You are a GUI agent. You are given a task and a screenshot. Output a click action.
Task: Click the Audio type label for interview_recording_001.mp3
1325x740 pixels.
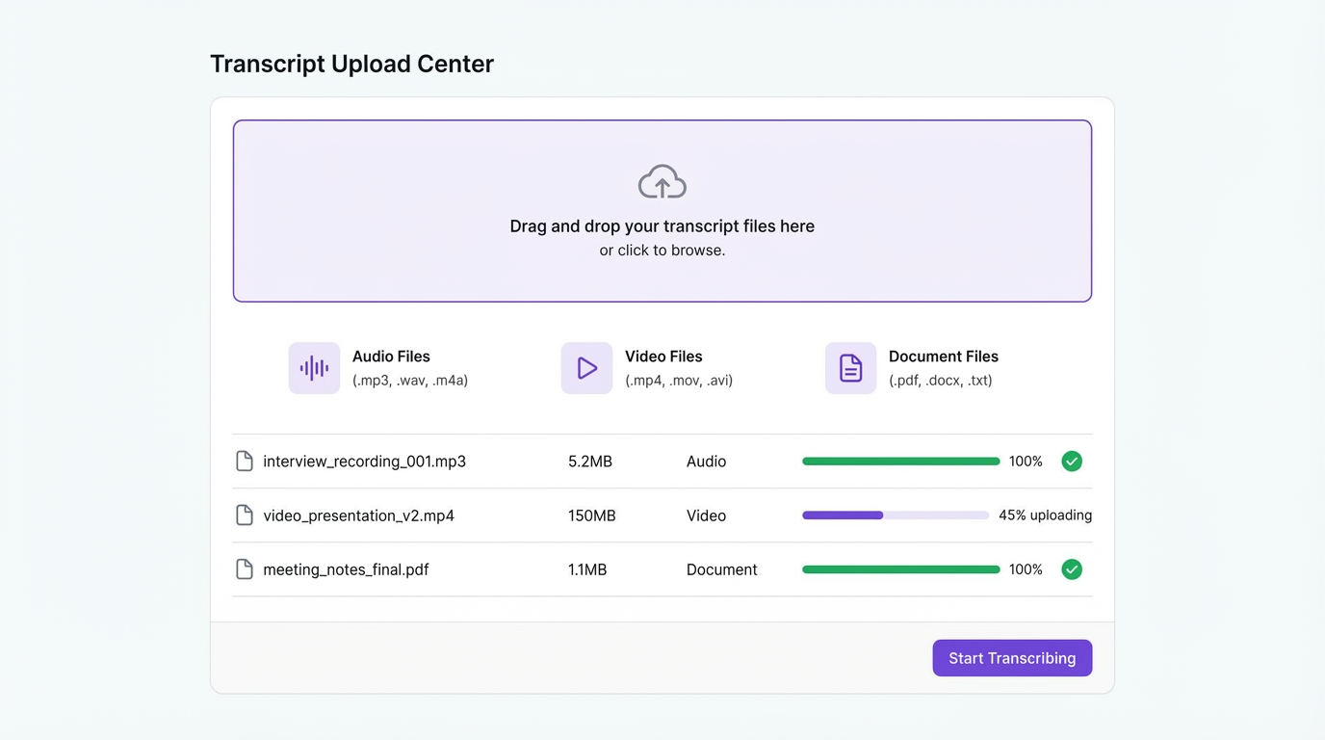pos(706,461)
